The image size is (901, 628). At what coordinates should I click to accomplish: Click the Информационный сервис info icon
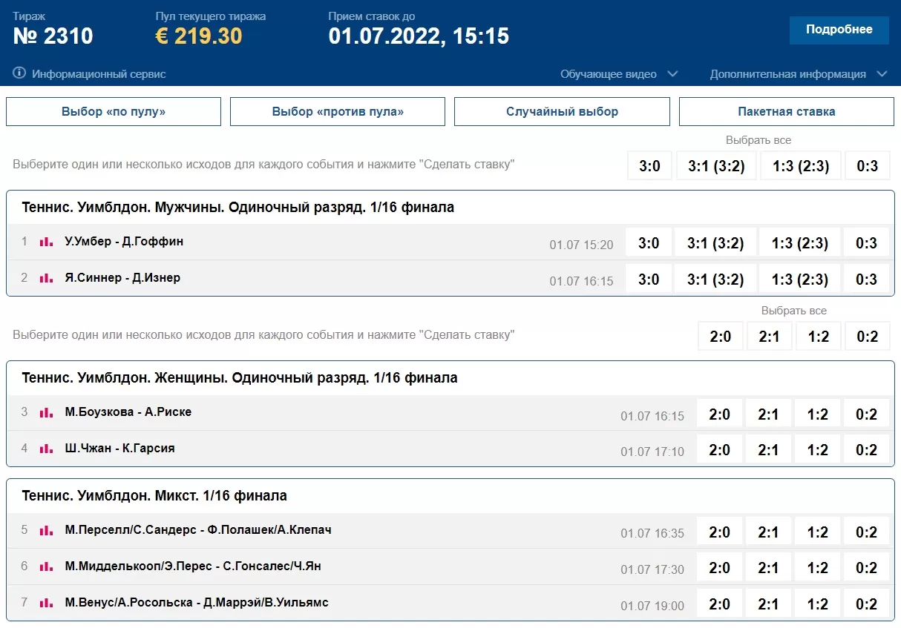(19, 73)
